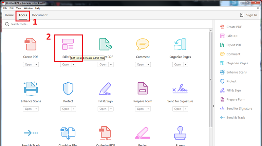Expand dropdown arrow next to Send for Signature Open
This screenshot has width=262, height=146.
coord(186,109)
